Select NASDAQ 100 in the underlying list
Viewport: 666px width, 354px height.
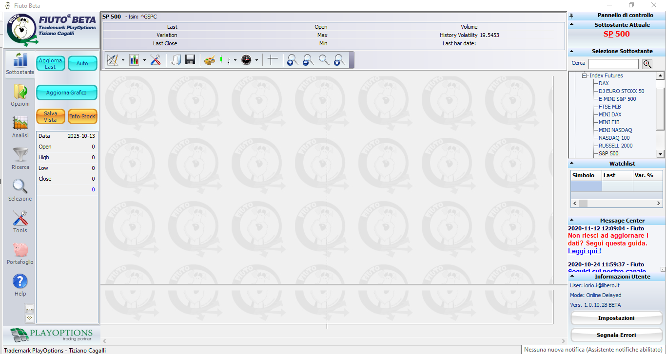coord(614,138)
